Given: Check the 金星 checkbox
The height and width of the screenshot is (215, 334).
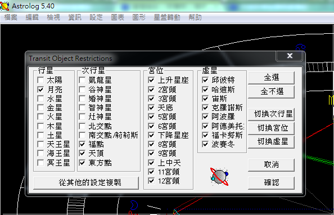Looking at the screenshot, I should coord(40,107).
